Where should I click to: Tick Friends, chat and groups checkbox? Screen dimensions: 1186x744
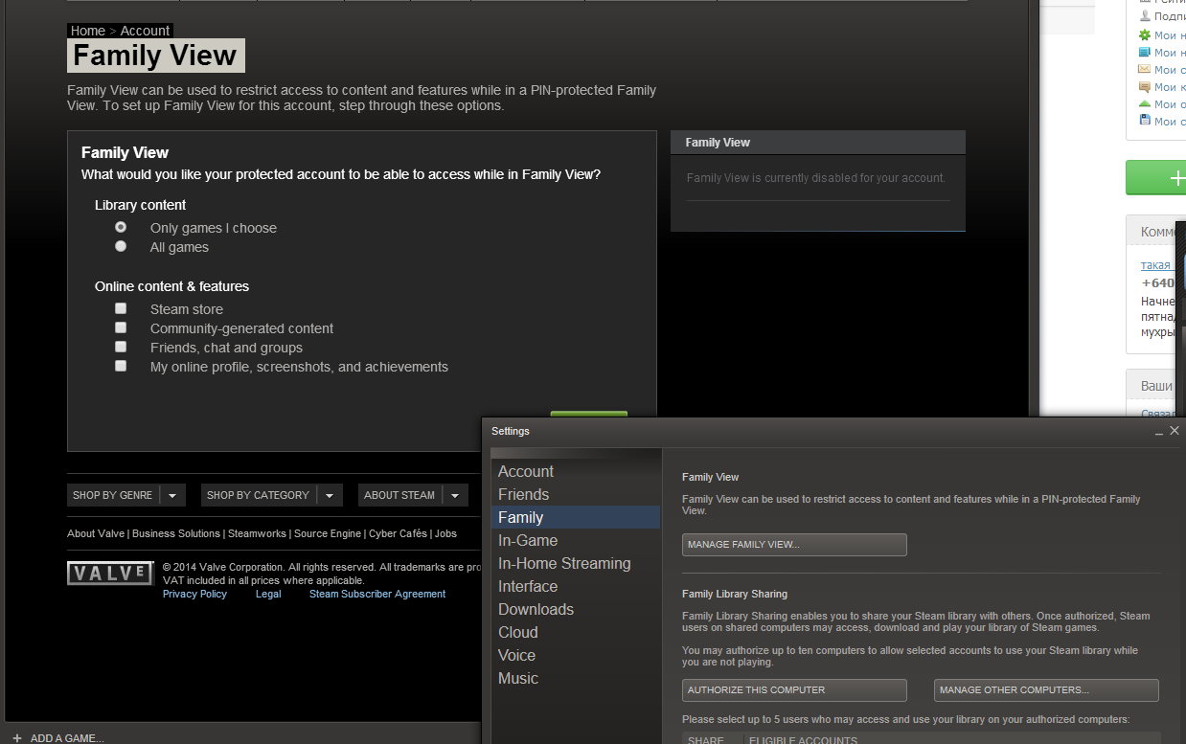click(x=121, y=347)
